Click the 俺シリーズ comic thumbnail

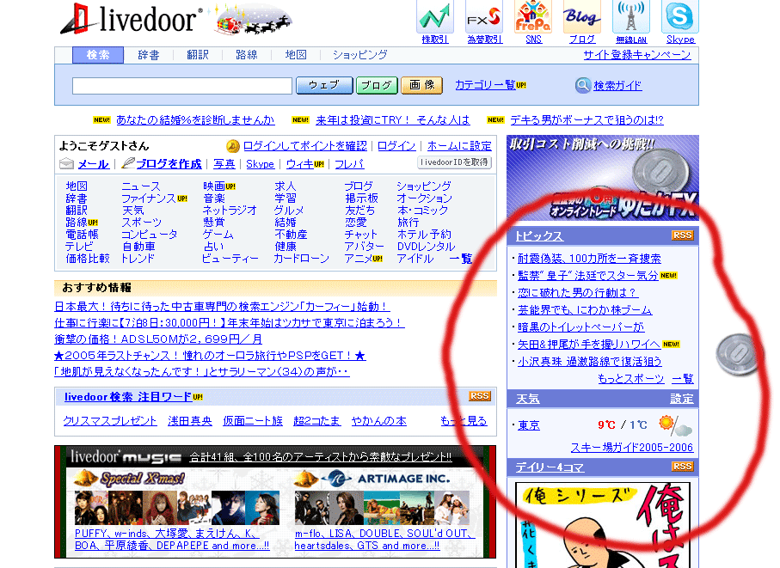pyautogui.click(x=603, y=525)
